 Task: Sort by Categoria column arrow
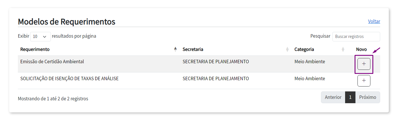click(343, 49)
